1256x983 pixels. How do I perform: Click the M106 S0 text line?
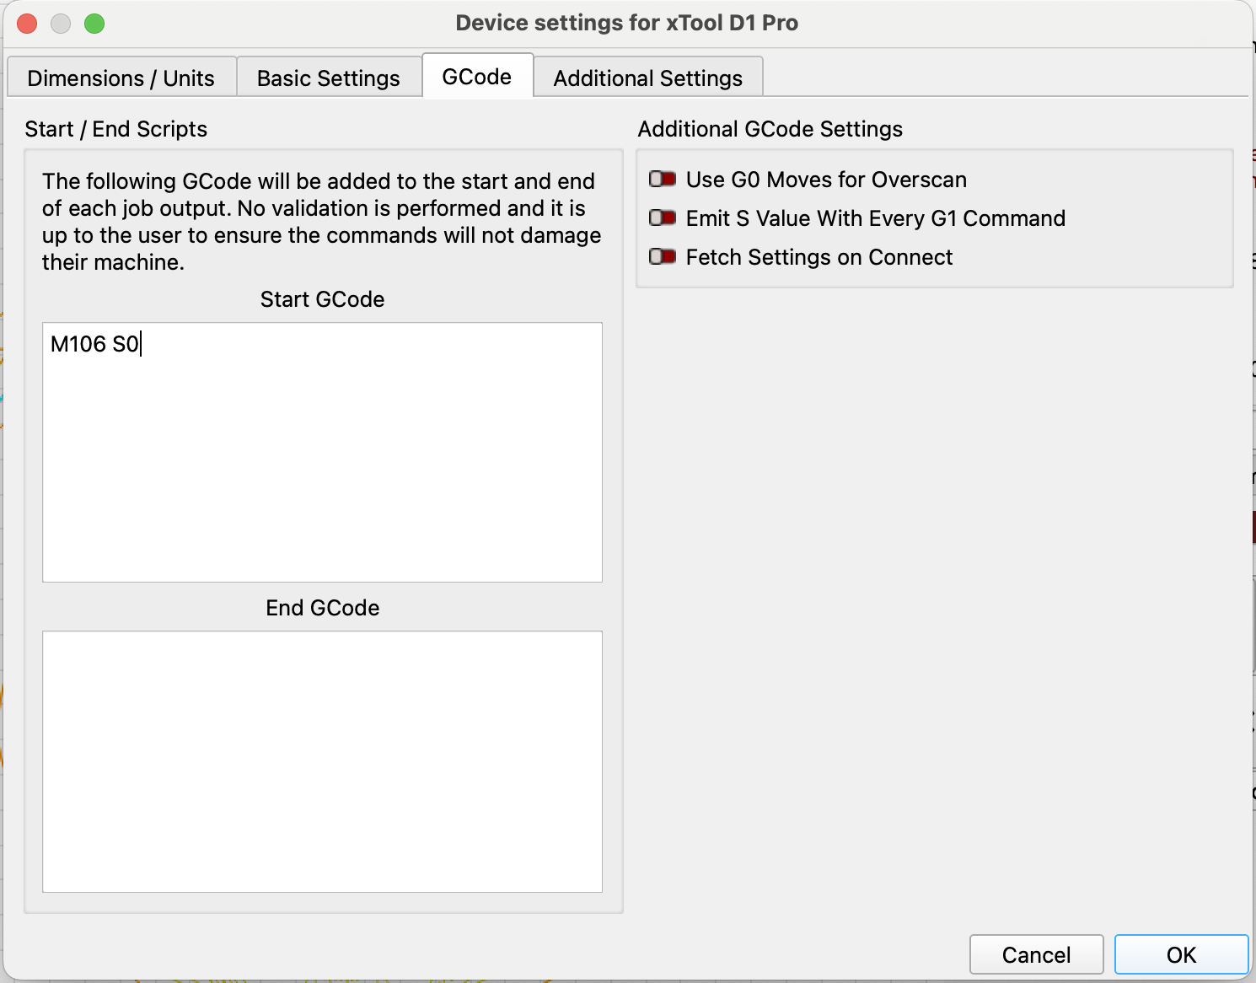94,344
